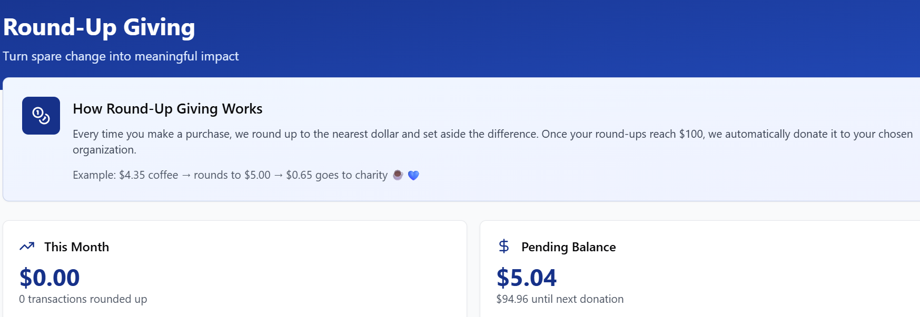Click the 'Round-Up Giving' page title
Screen dimensions: 920x317
99,27
